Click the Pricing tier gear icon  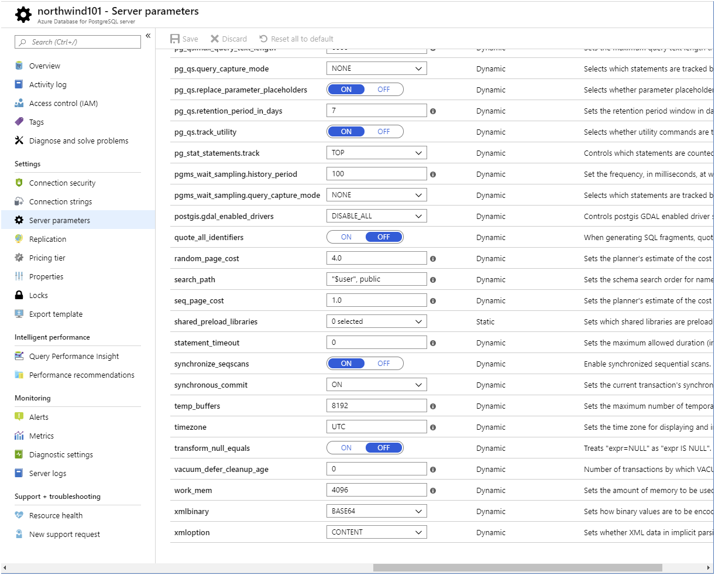[x=19, y=258]
